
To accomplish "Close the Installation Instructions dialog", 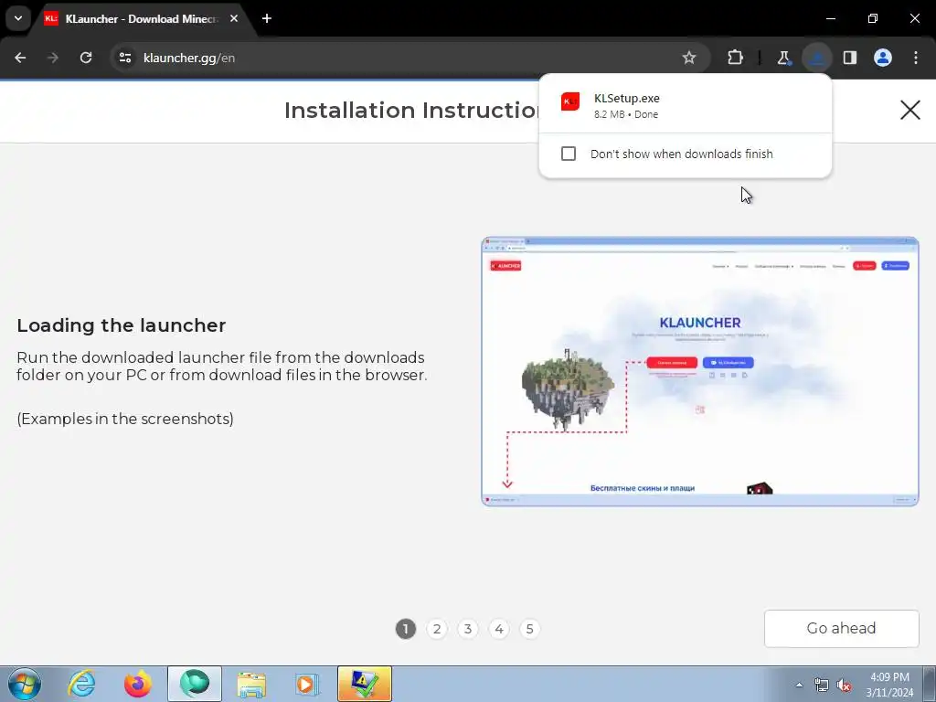I will (x=909, y=110).
